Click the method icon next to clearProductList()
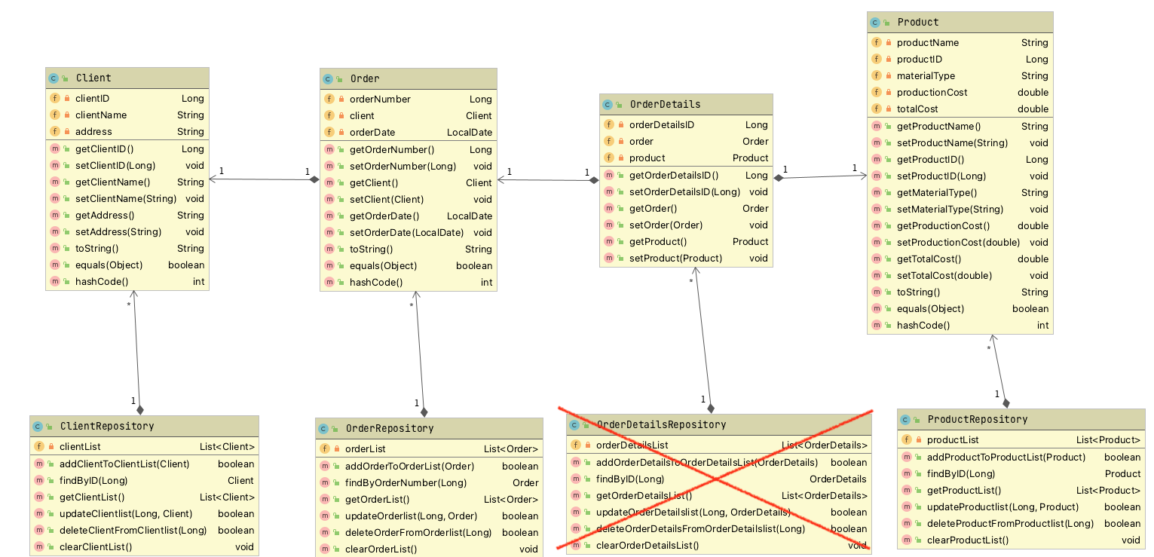This screenshot has height=557, width=1154. [x=907, y=540]
